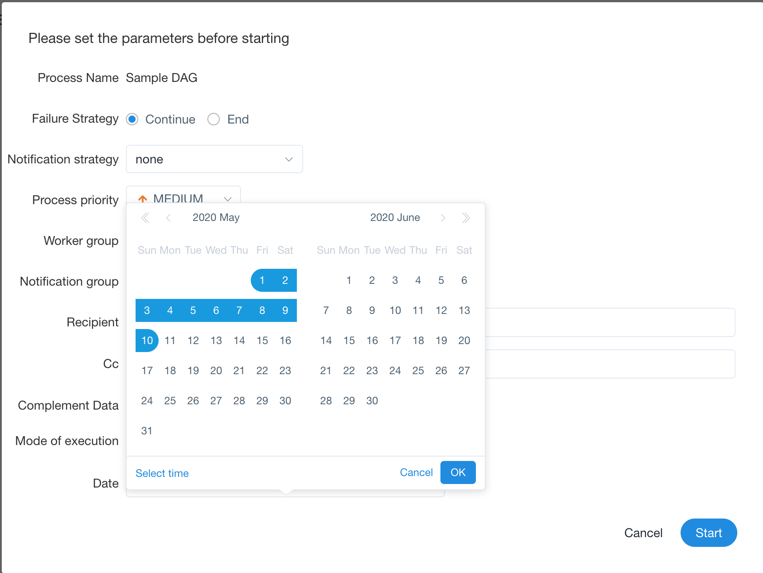Select June 15 in the calendar
The image size is (763, 573).
point(349,341)
